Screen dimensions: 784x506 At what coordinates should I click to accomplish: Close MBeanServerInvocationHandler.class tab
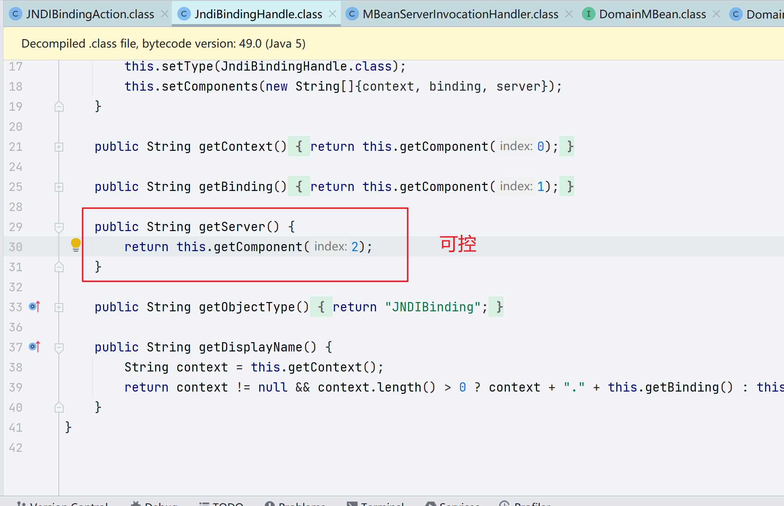569,14
